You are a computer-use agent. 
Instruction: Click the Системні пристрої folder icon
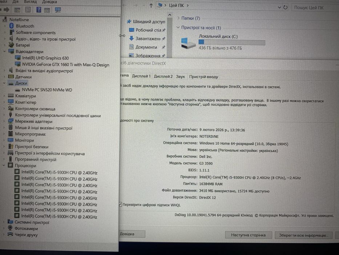(11, 222)
